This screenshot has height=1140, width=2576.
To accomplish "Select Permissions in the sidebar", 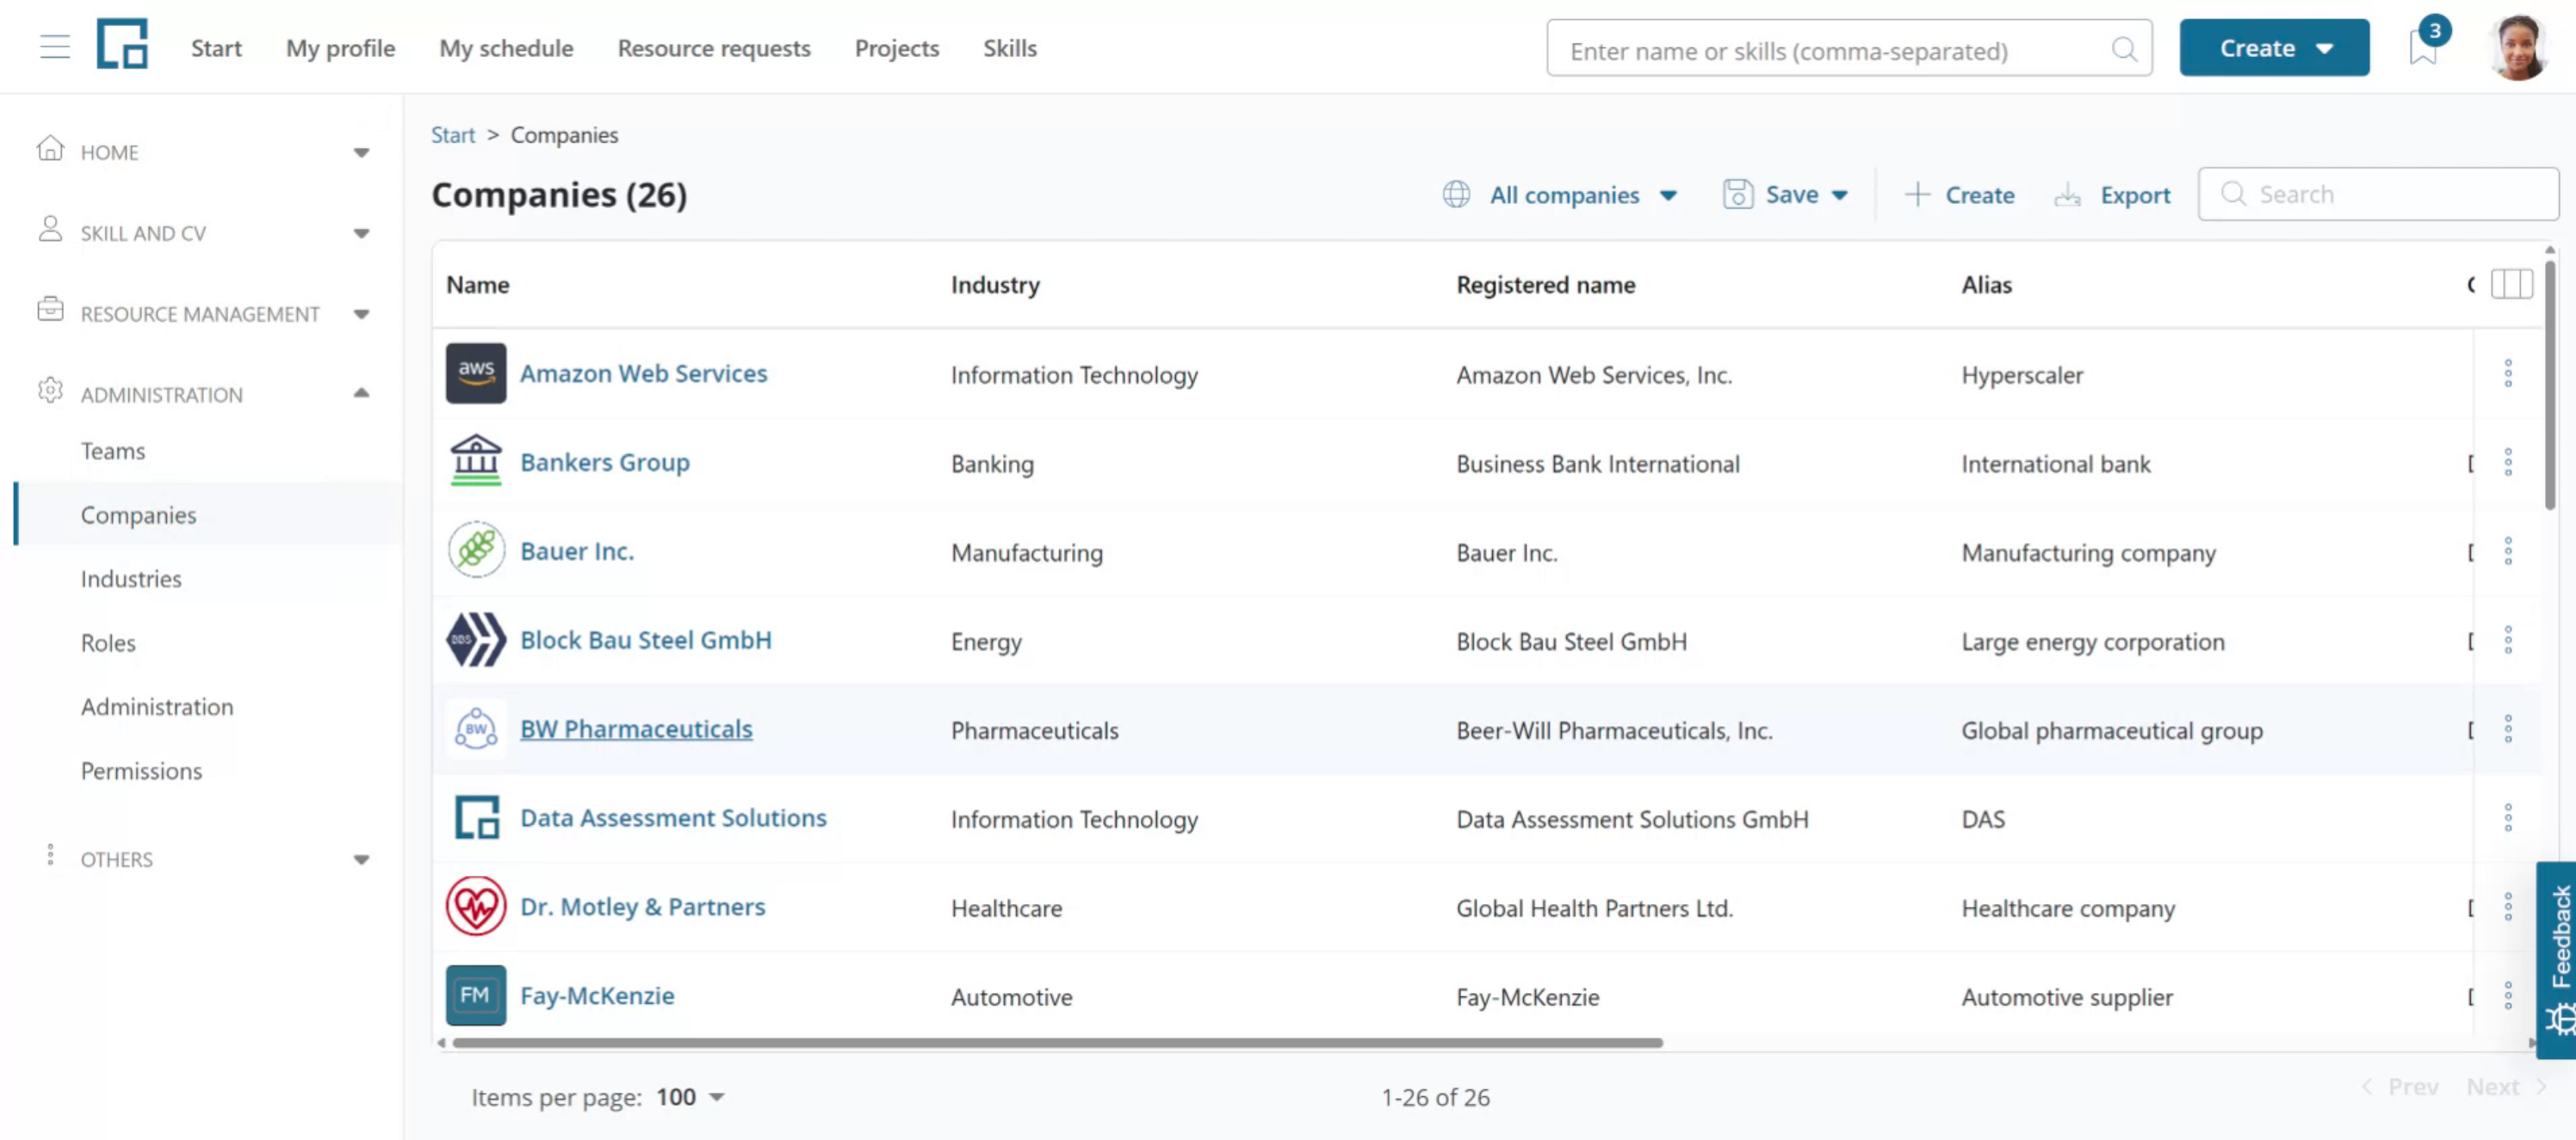I will coord(141,770).
